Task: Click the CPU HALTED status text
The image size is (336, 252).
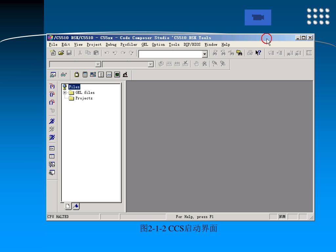Action: 58,217
